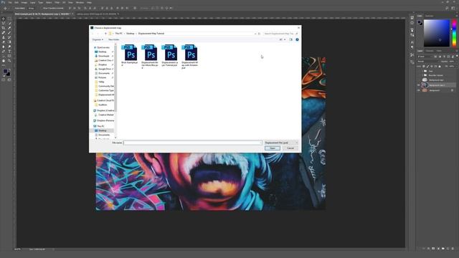Hide the Background copy 2 layer
Viewport: 459px width, 258px height.
tap(418, 85)
